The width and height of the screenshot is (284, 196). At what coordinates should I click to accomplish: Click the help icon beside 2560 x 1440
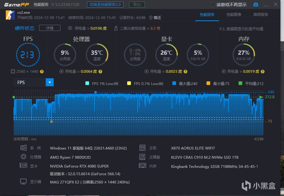click(x=42, y=72)
